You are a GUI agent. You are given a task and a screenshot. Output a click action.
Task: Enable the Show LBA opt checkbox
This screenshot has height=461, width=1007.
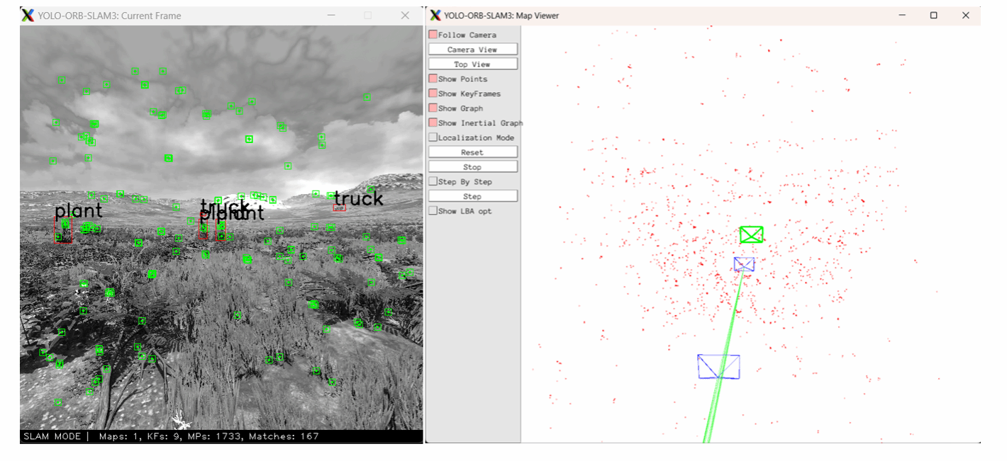pyautogui.click(x=433, y=211)
